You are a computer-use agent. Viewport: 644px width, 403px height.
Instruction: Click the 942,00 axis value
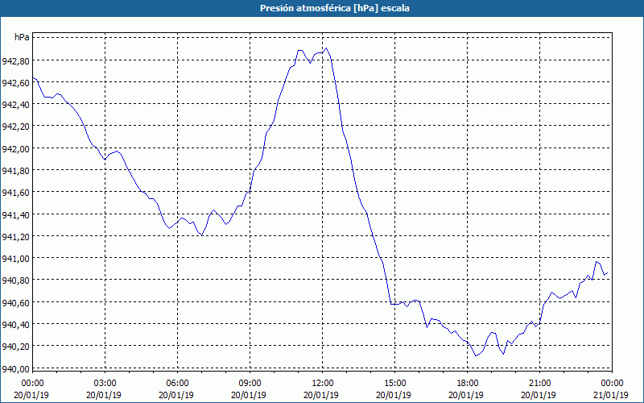[x=15, y=149]
